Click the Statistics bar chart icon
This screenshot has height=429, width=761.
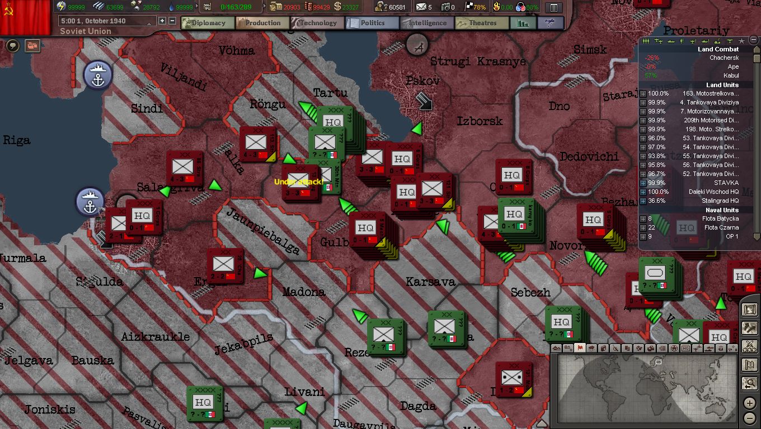(x=523, y=23)
